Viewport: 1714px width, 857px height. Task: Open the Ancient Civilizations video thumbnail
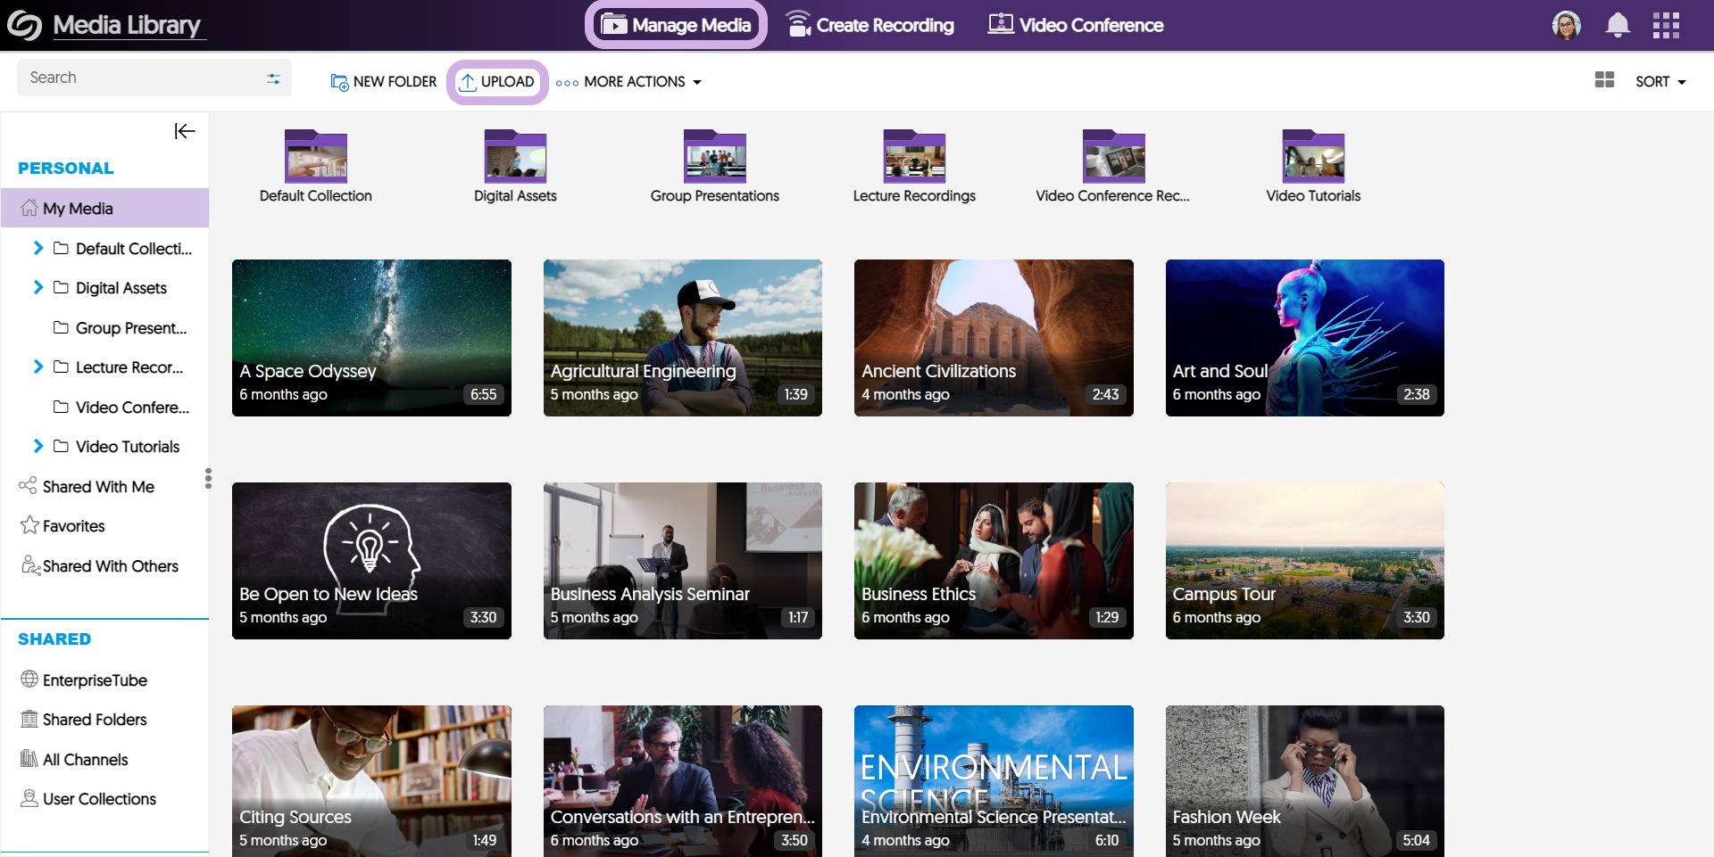tap(993, 337)
